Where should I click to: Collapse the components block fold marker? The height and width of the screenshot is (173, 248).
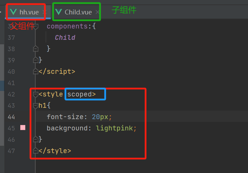[x=36, y=26]
